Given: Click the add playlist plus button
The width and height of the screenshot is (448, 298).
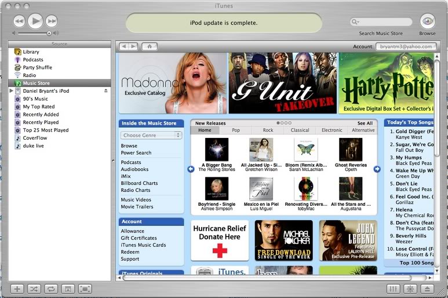Looking at the screenshot, I should tap(17, 289).
